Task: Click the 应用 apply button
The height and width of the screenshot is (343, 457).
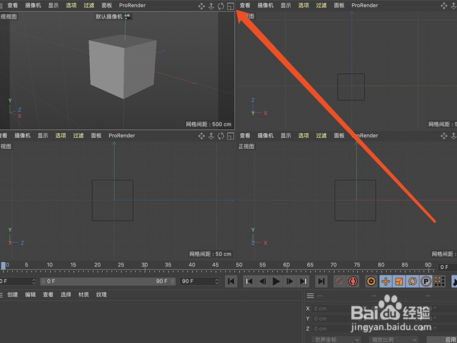Action: [443, 340]
